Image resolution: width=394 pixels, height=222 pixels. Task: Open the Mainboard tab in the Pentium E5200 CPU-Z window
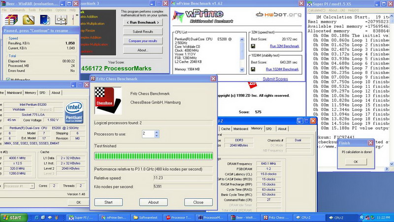tap(14, 93)
